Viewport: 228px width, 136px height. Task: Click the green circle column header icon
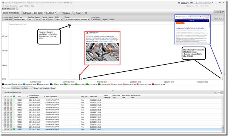tap(14, 96)
